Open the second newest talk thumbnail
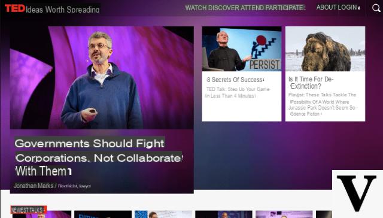383x218 pixels. (x=103, y=214)
